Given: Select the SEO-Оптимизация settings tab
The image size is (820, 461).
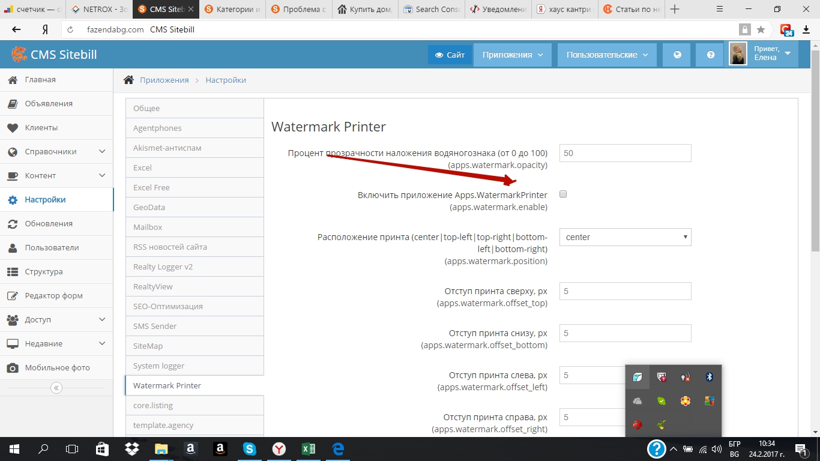Looking at the screenshot, I should [168, 306].
